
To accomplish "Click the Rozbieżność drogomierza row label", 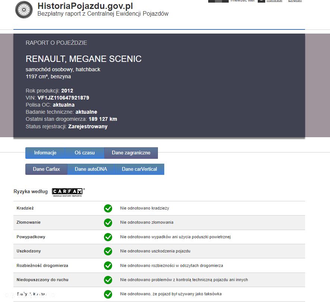I will coord(42,265).
